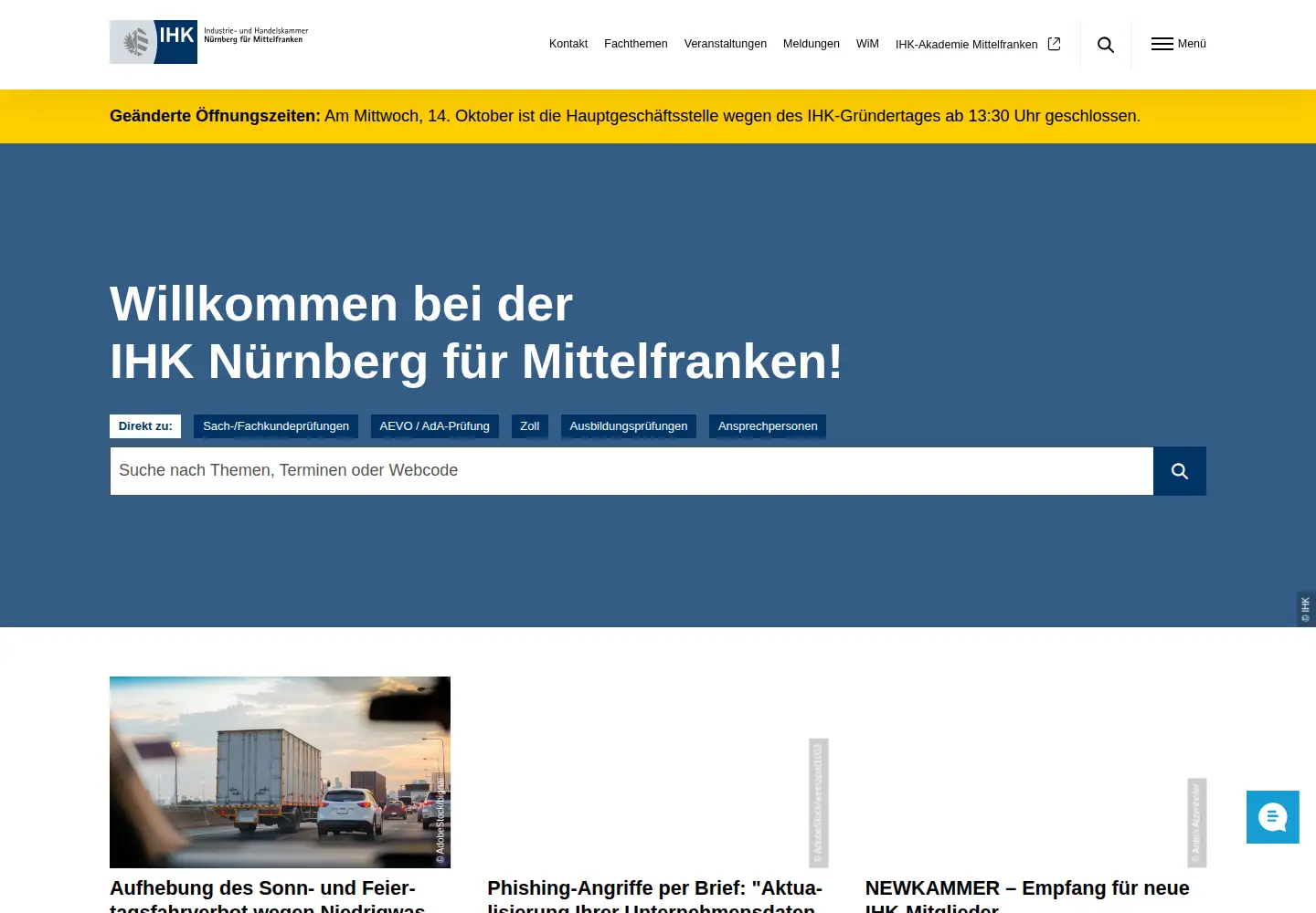Open the WiM navigation link

pyautogui.click(x=867, y=44)
